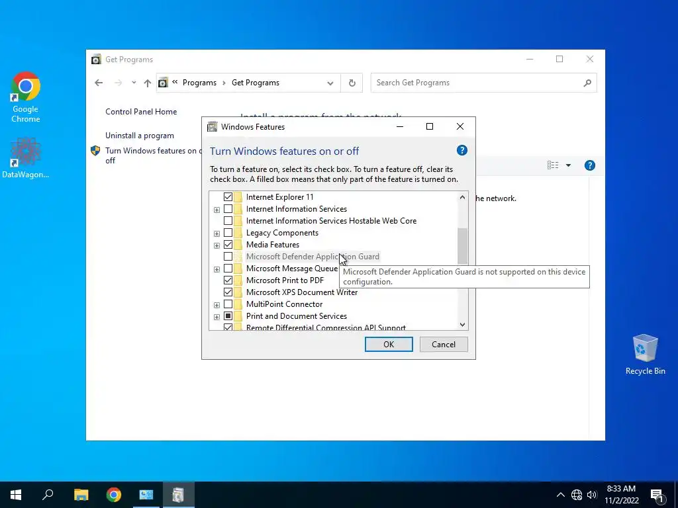This screenshot has height=508, width=678.
Task: Open the DataWagon desktop shortcut
Action: 26,157
